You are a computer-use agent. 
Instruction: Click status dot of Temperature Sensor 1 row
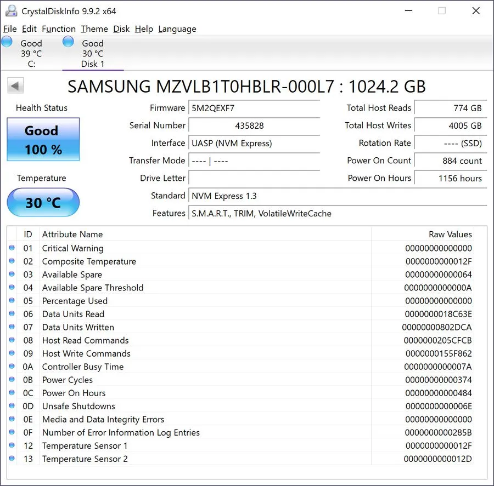point(12,445)
